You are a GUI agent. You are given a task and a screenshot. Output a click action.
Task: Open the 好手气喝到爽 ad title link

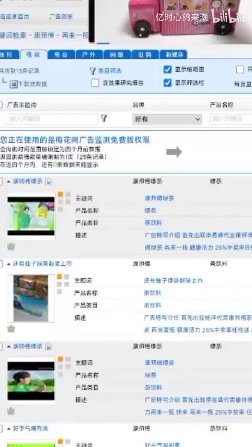30,429
